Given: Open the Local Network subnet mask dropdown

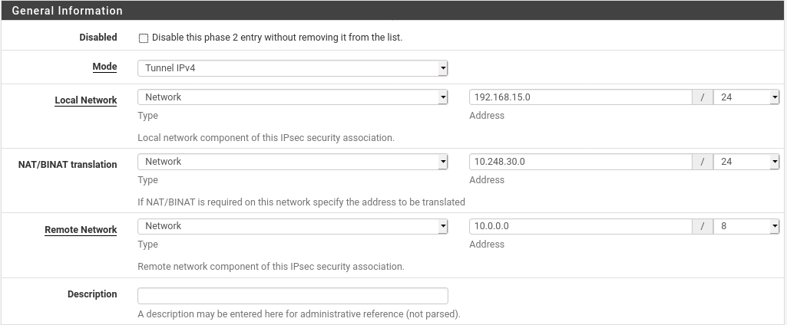Looking at the screenshot, I should click(x=746, y=97).
